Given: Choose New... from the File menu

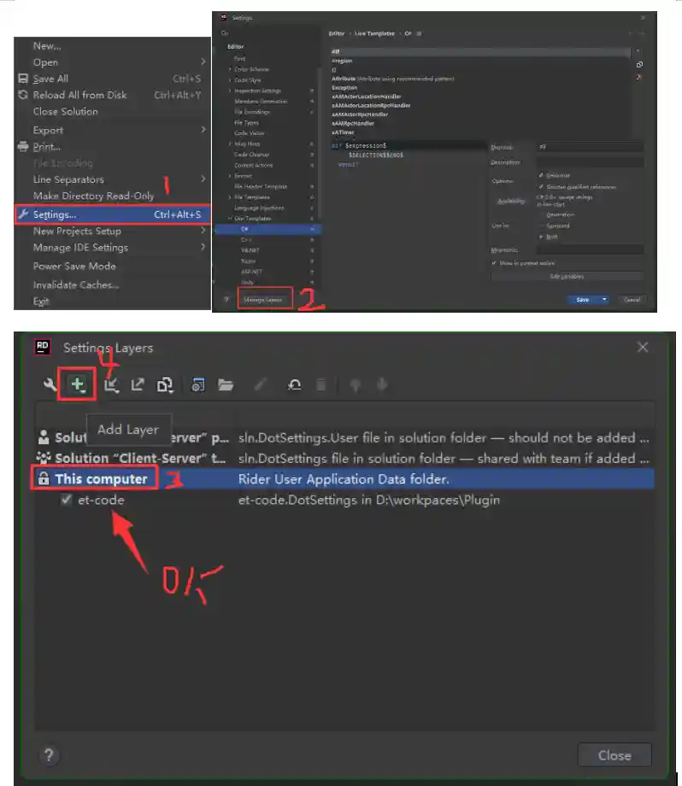Looking at the screenshot, I should (47, 46).
